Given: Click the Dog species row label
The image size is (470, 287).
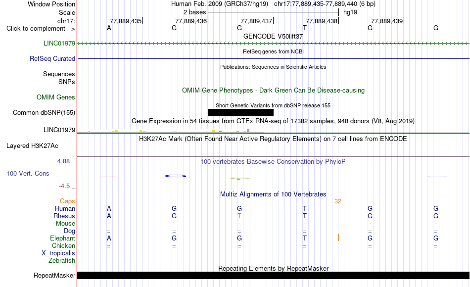Looking at the screenshot, I should point(69,231).
